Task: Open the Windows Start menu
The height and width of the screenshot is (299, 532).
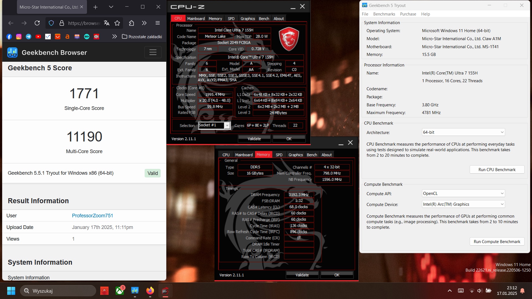Action: [x=11, y=291]
